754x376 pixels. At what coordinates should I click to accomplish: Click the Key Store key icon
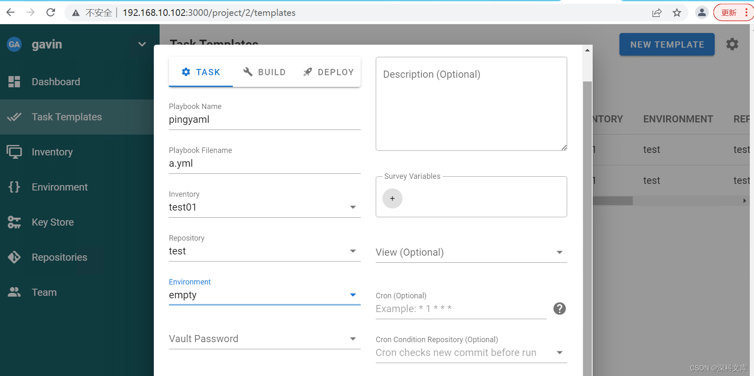pyautogui.click(x=14, y=222)
